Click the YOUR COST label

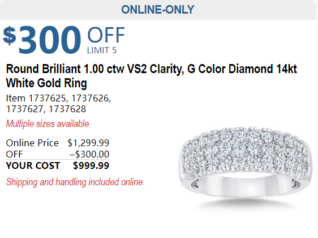[33, 165]
